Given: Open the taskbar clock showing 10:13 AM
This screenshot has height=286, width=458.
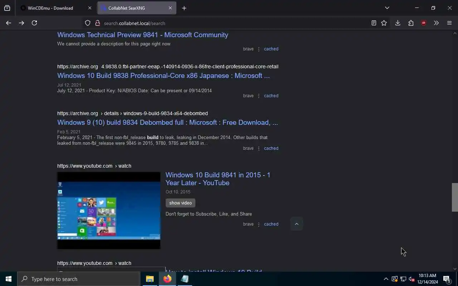Looking at the screenshot, I should [427, 279].
